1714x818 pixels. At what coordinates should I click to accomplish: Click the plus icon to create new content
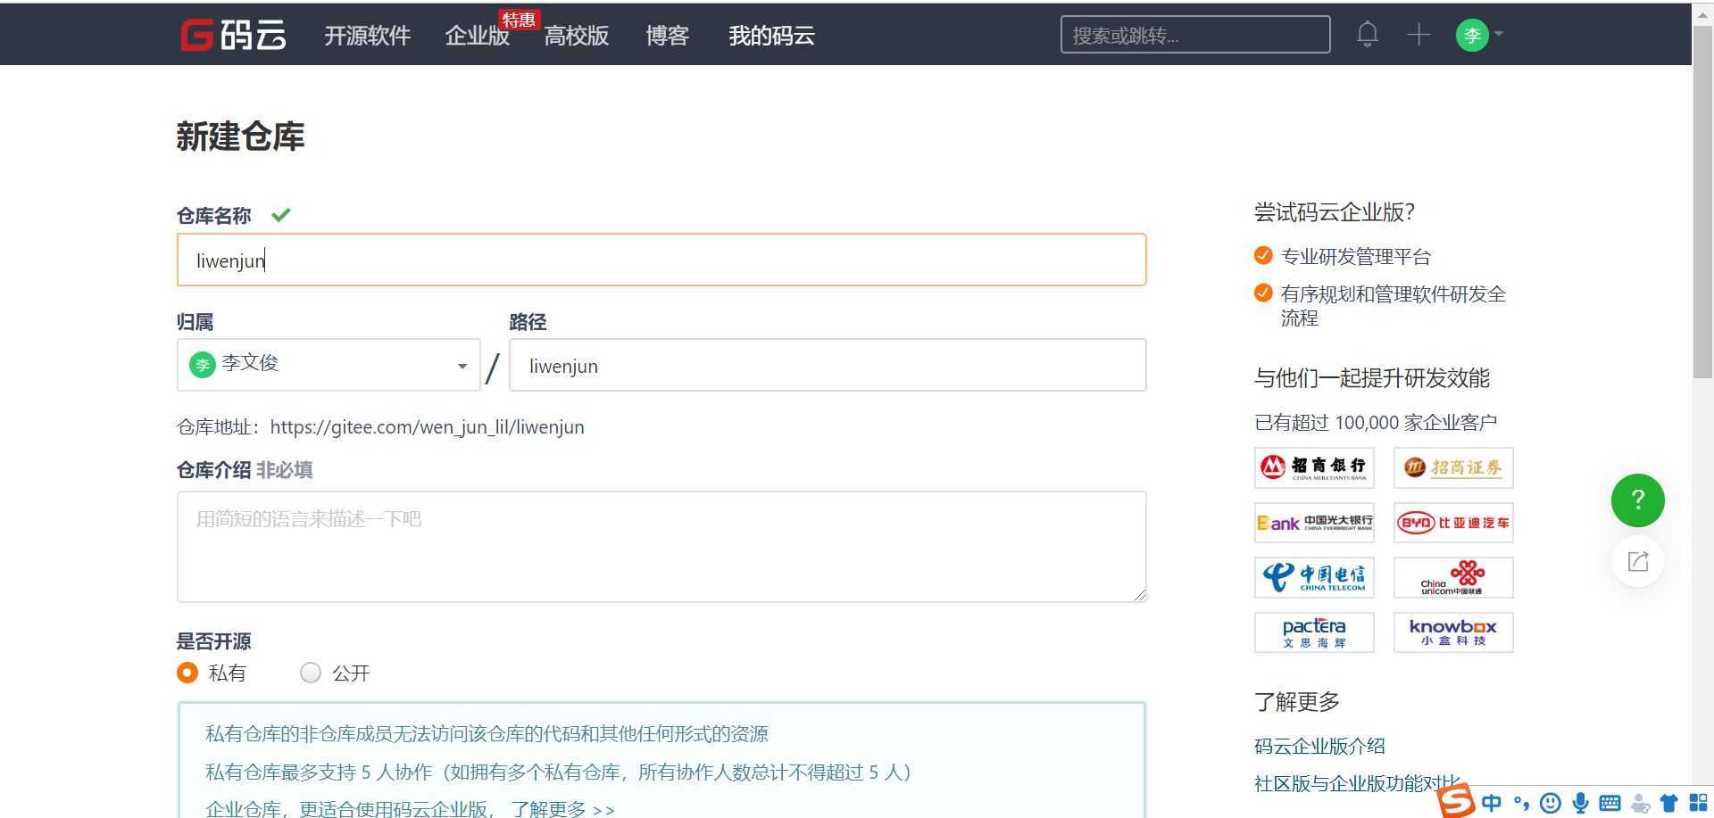click(x=1418, y=34)
